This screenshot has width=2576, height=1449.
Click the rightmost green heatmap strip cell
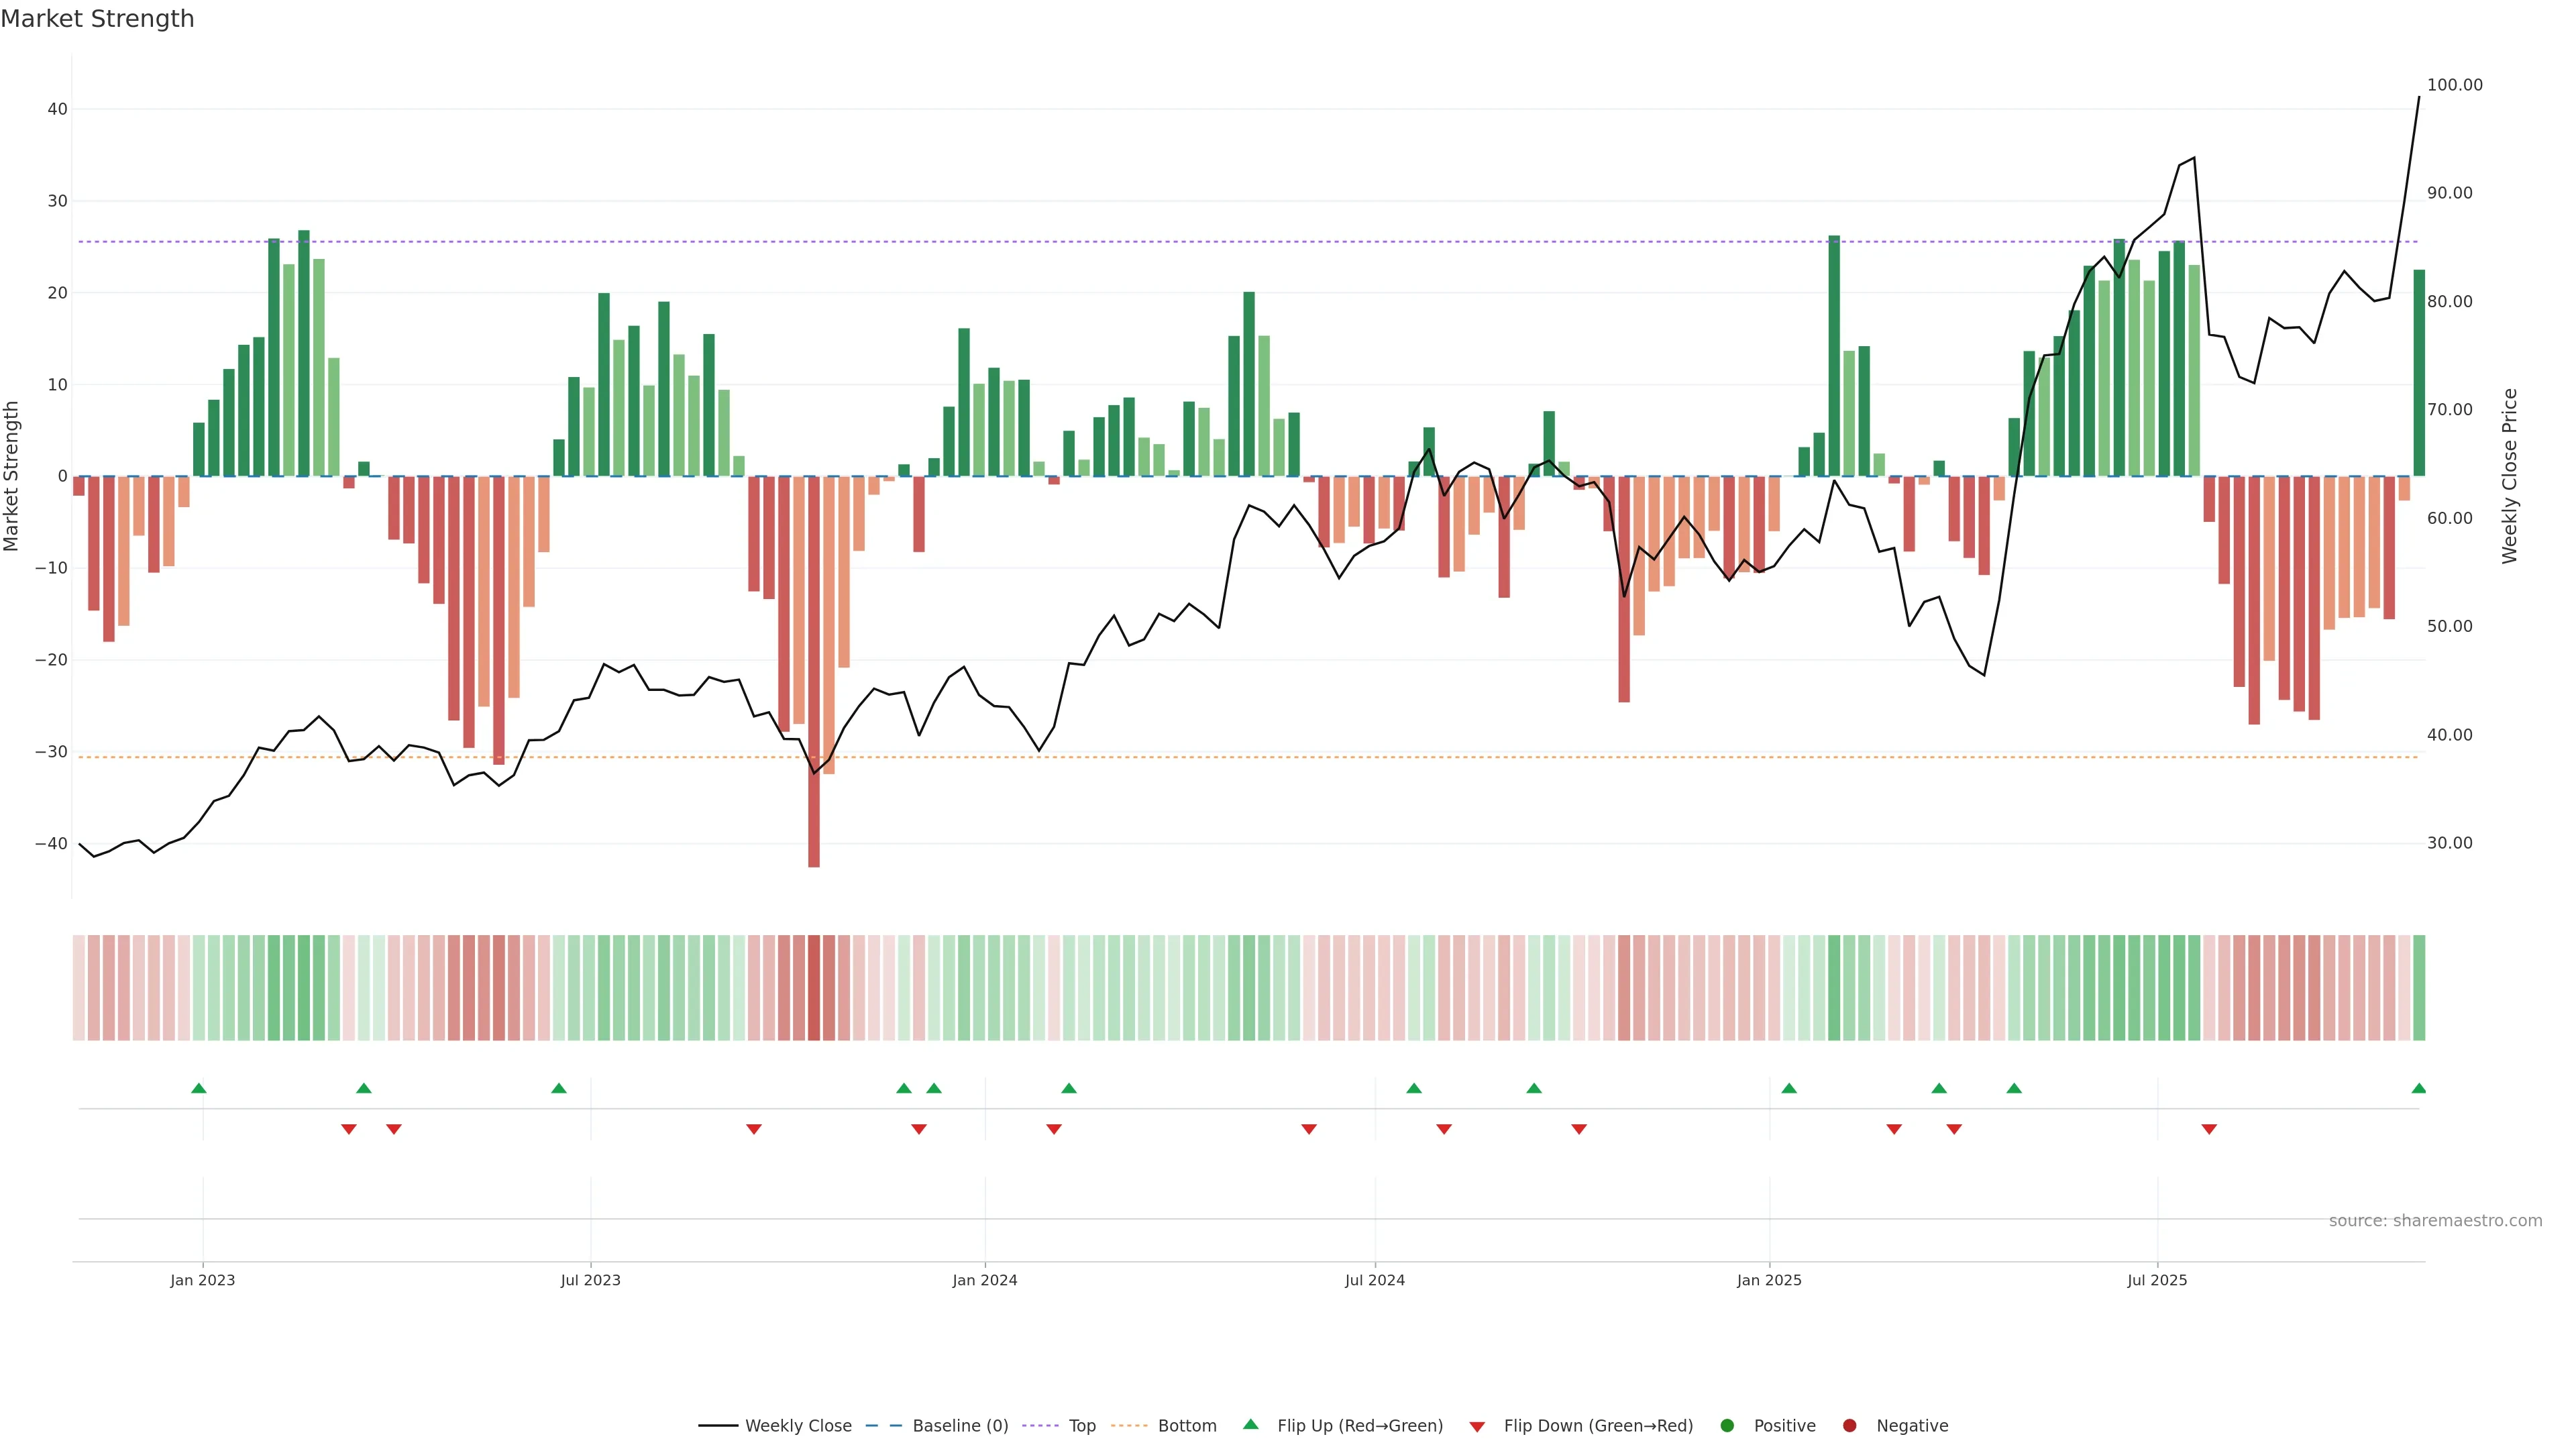click(2418, 988)
